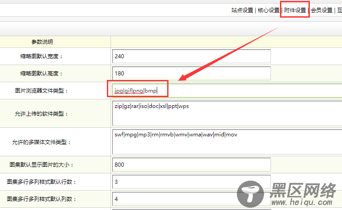Click the 参数说明 column header
The height and width of the screenshot is (210, 342).
(42, 42)
